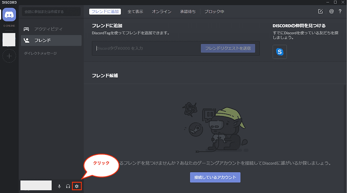Open the Discord home button
This screenshot has height=193, width=347.
(9, 15)
